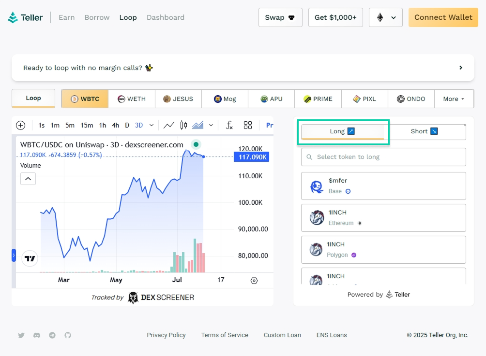Go to the Borrow page
The image size is (486, 356).
click(x=97, y=17)
